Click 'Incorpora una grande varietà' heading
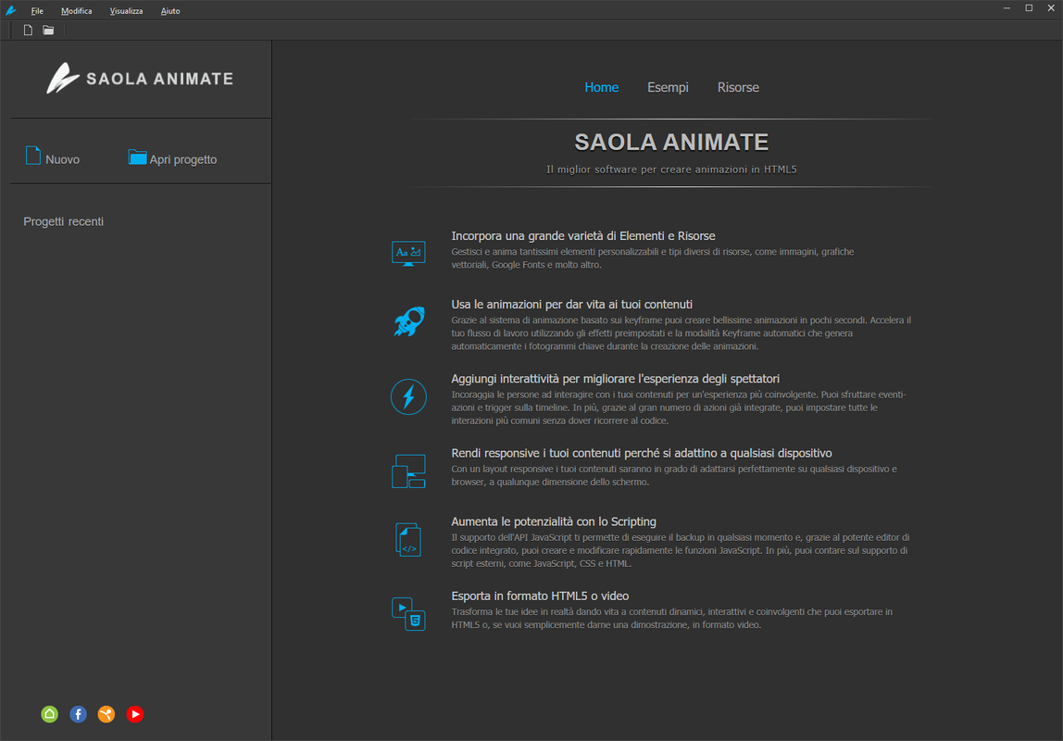This screenshot has width=1063, height=741. (x=583, y=236)
